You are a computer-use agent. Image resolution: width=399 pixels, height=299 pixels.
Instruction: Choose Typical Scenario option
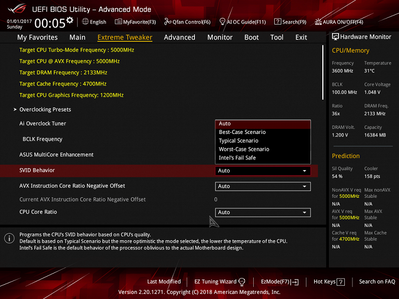(263, 141)
